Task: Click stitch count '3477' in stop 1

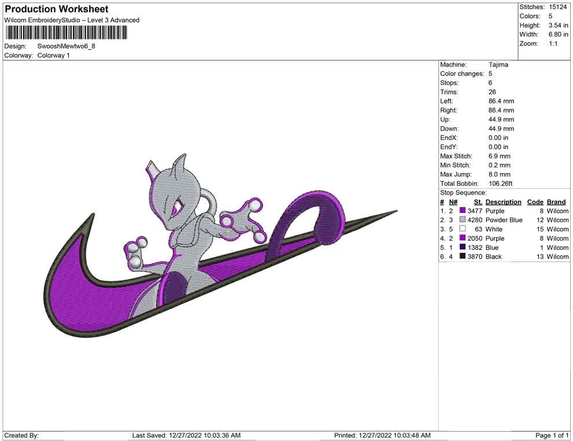Action: (475, 211)
